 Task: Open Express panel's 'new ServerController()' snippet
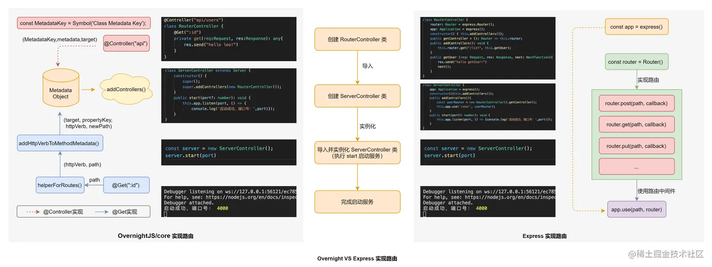click(x=488, y=152)
